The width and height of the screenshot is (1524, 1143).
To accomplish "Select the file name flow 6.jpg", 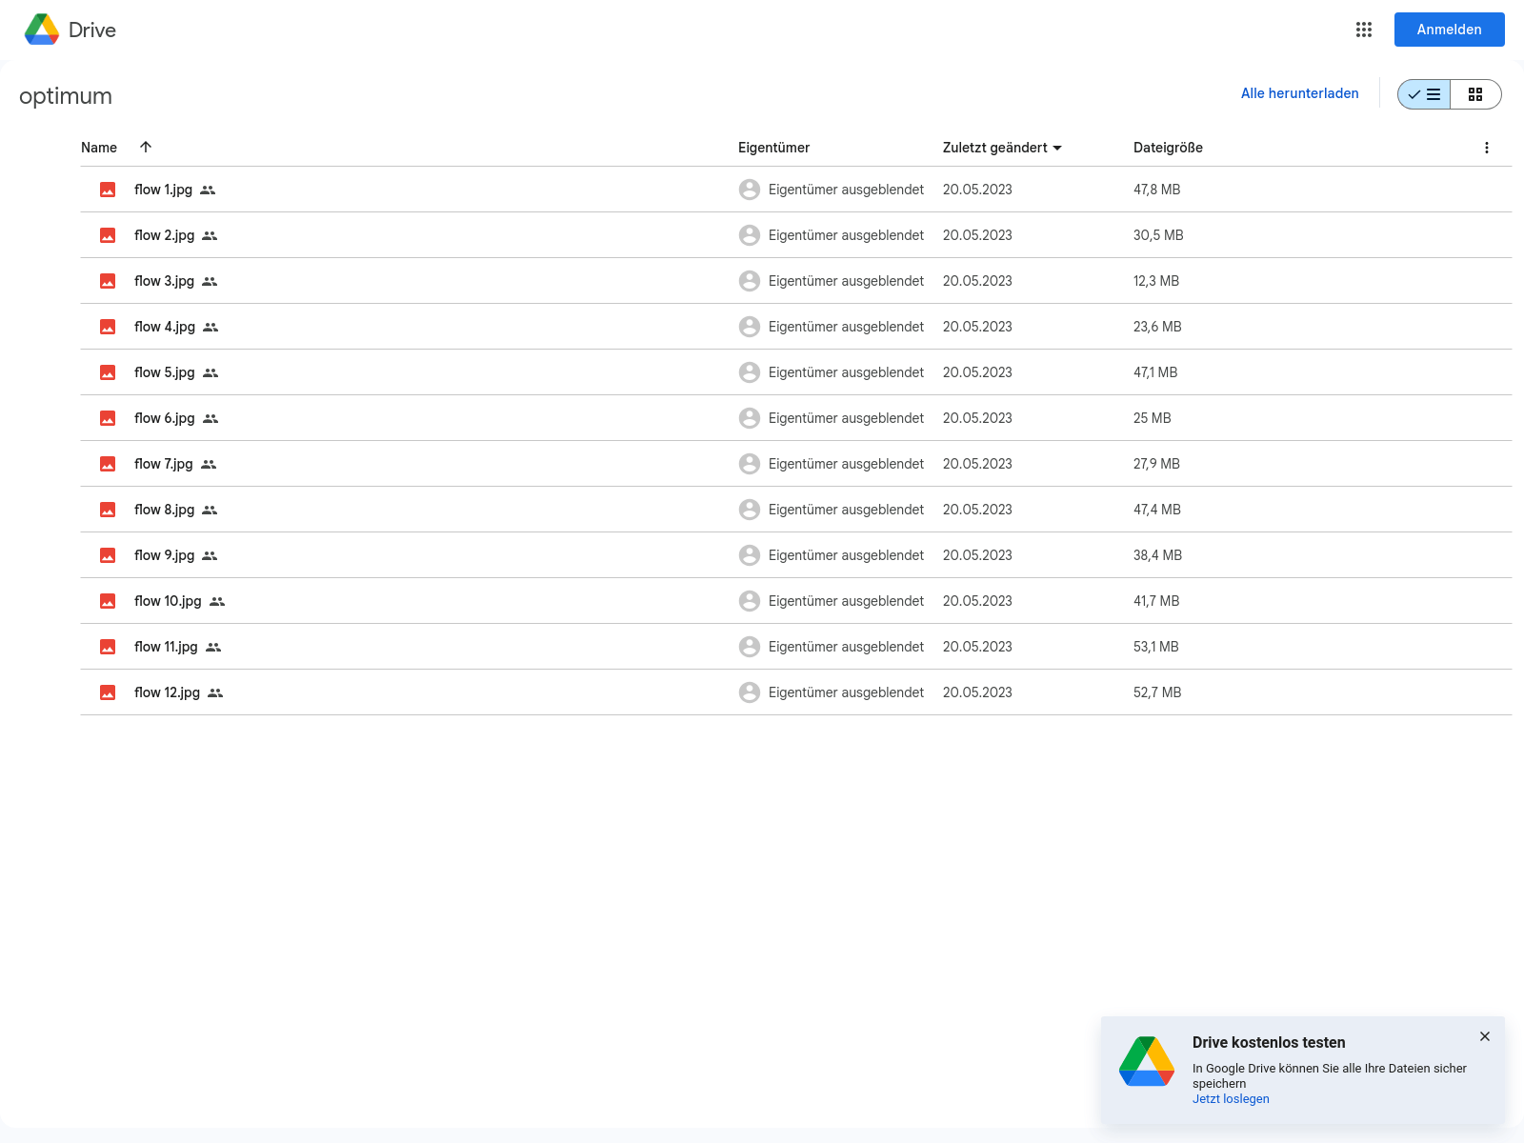I will click(165, 418).
